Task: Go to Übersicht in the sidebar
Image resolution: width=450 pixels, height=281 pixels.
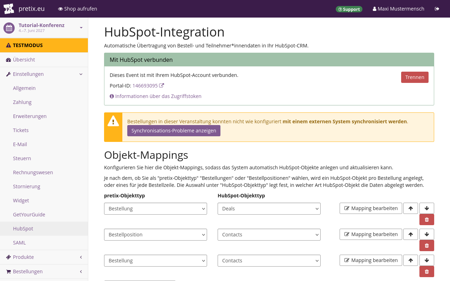Action: pyautogui.click(x=44, y=60)
